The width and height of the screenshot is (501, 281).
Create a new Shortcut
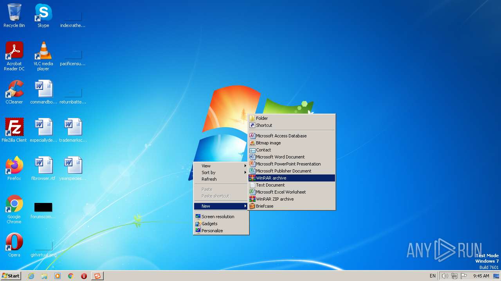click(x=292, y=125)
